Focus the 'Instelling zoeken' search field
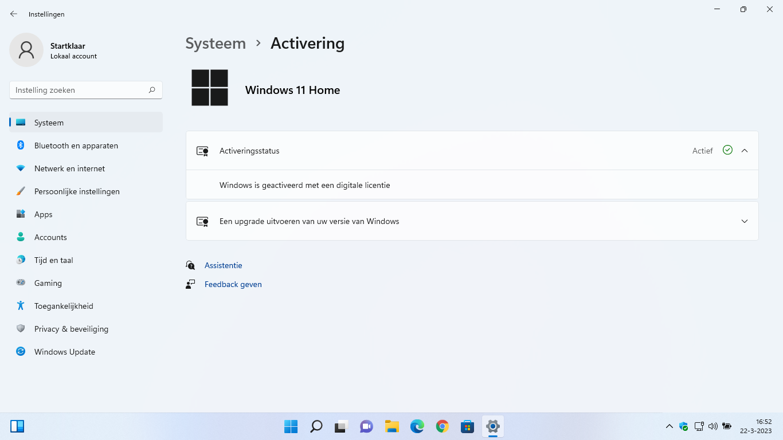783x440 pixels. point(86,90)
